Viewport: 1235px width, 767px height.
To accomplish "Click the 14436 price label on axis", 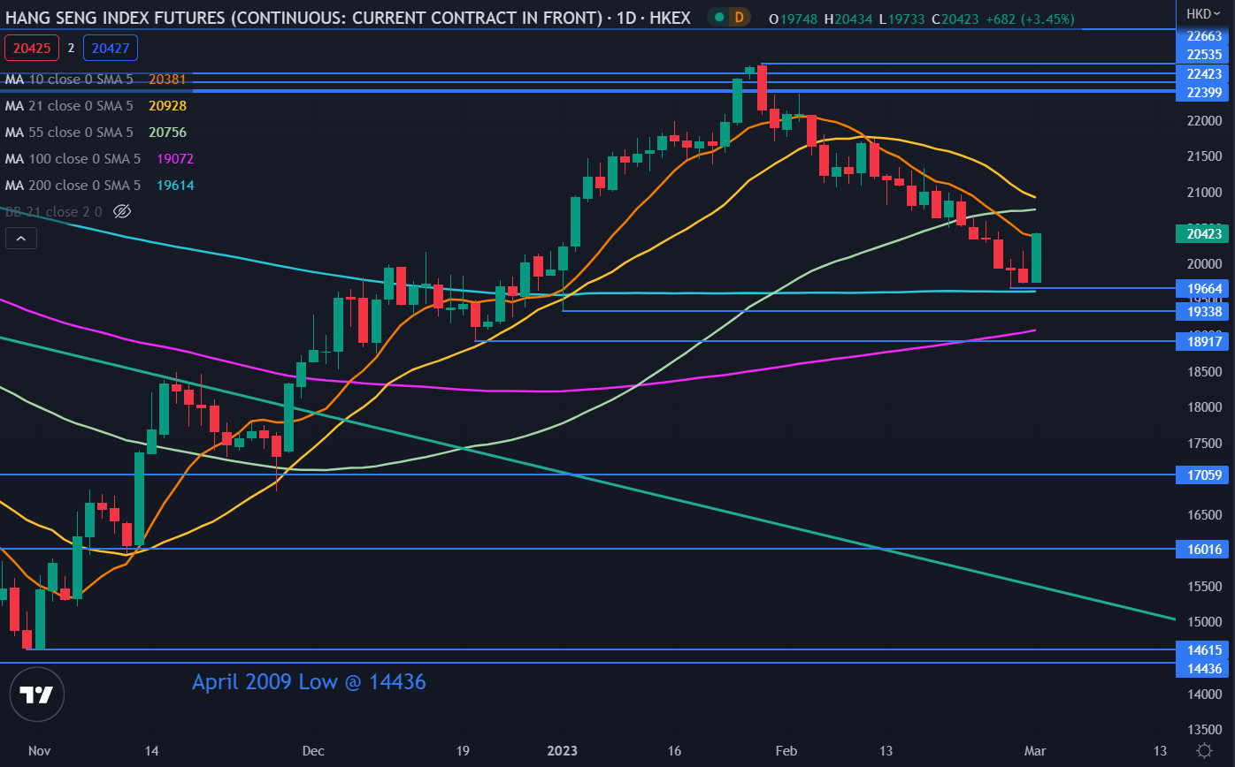I will pos(1204,669).
